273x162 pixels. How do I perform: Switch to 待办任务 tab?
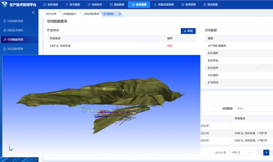coord(51,14)
